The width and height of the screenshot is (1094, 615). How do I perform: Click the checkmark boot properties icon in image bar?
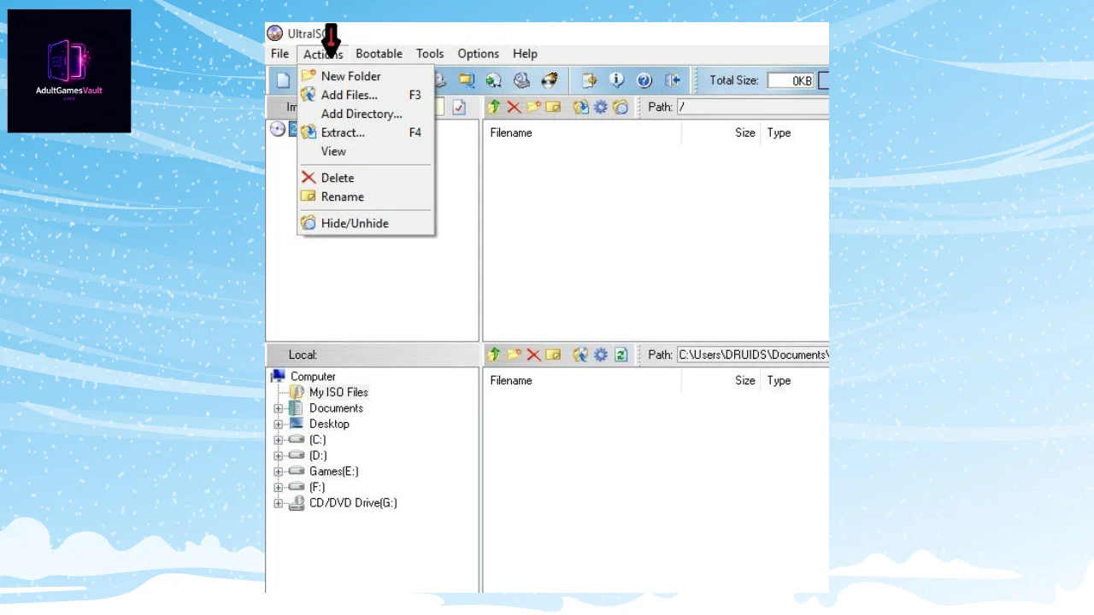click(459, 107)
